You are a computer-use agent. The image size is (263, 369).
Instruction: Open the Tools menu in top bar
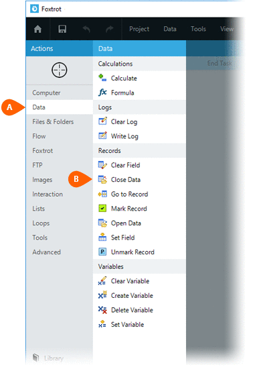click(199, 29)
